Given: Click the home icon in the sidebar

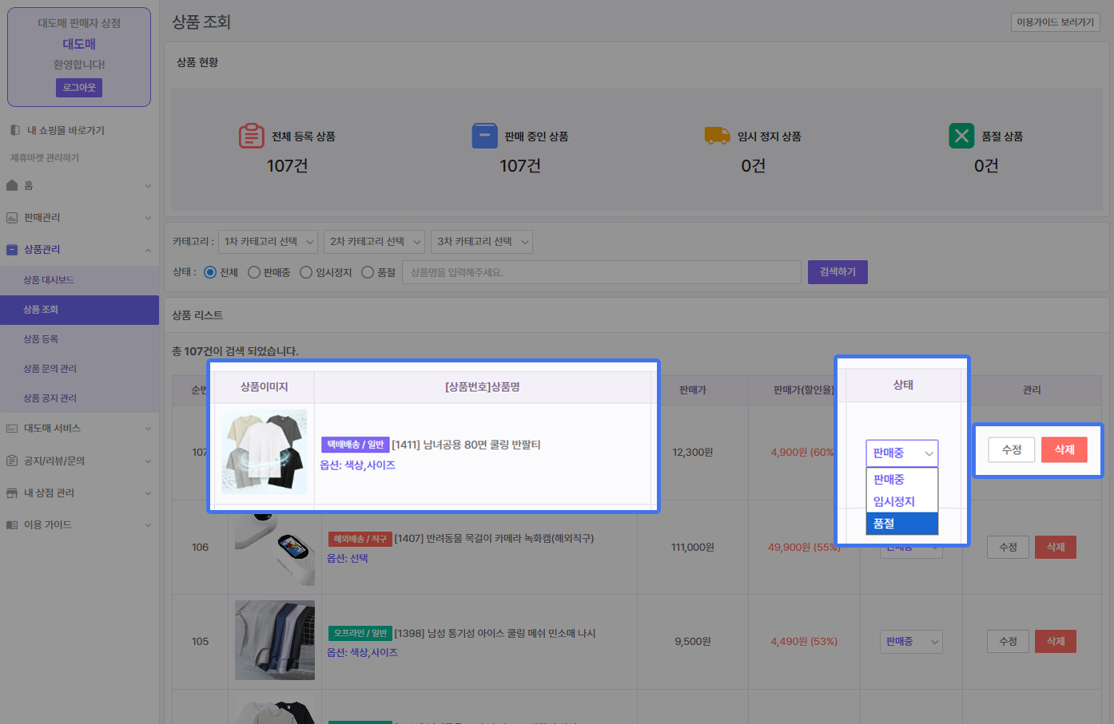Looking at the screenshot, I should tap(12, 186).
